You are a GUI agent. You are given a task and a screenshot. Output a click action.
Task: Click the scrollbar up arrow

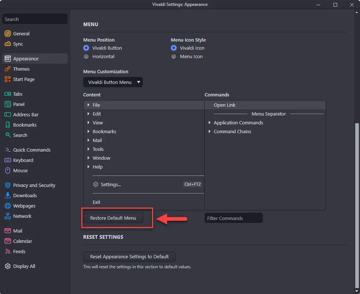point(357,12)
